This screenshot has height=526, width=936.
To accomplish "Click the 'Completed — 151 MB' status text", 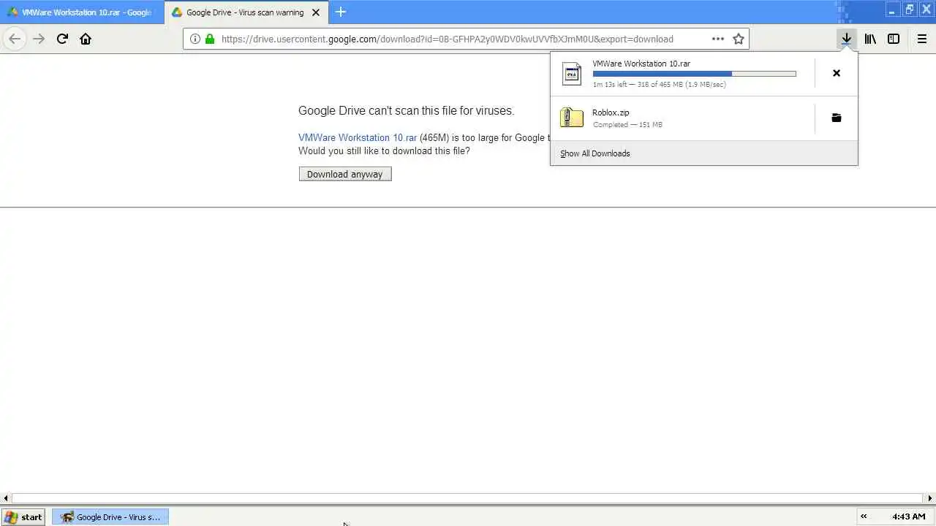I will (x=627, y=125).
